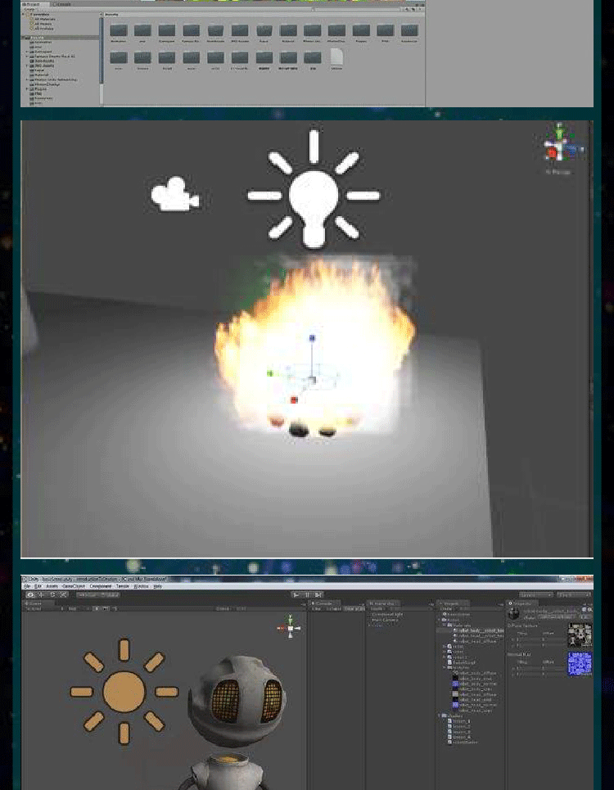Select the Hand tool in Unity toolbar

[x=31, y=594]
